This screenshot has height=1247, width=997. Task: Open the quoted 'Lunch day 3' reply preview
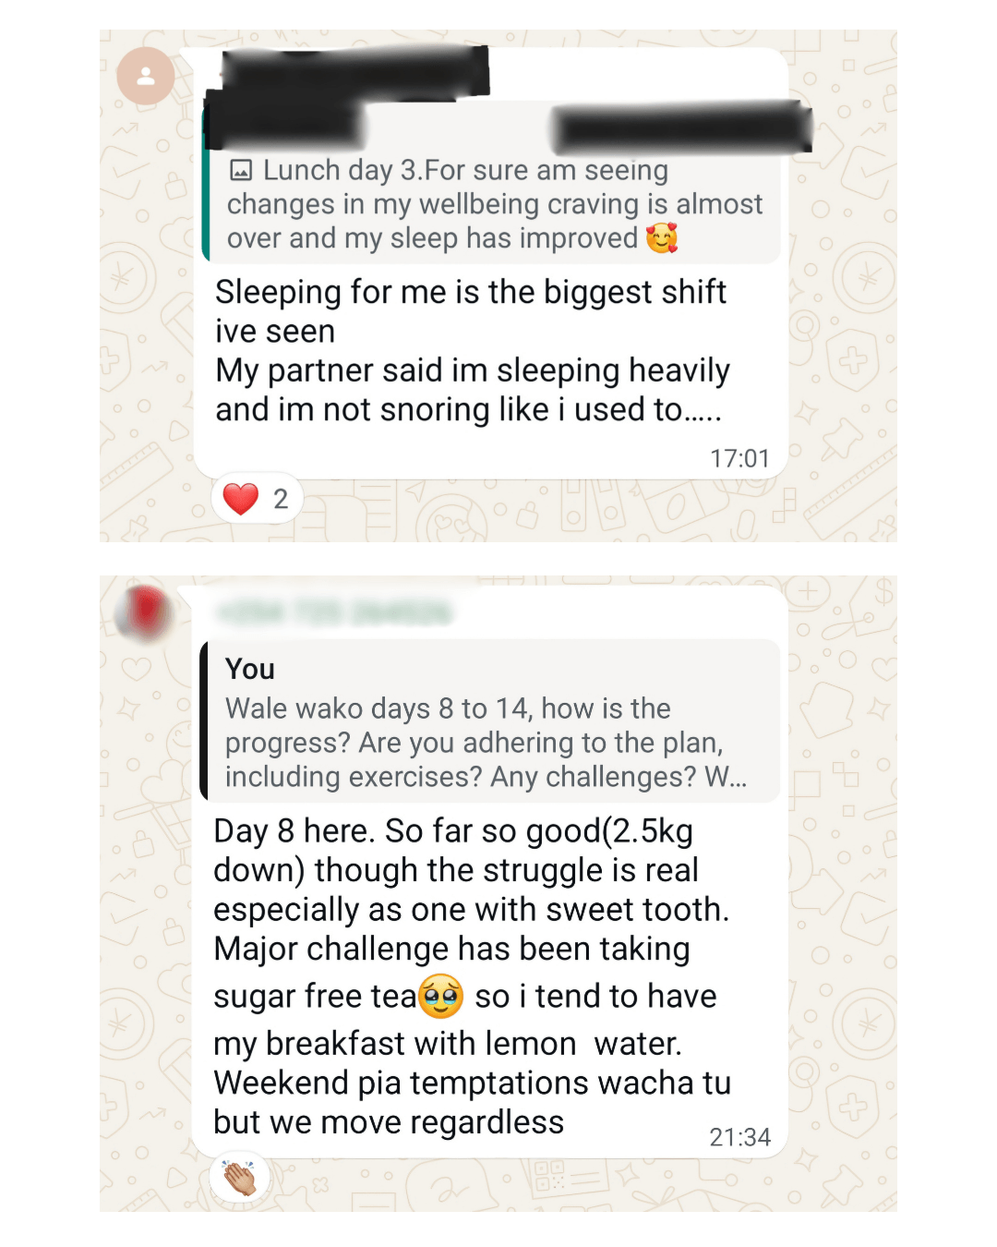[494, 205]
